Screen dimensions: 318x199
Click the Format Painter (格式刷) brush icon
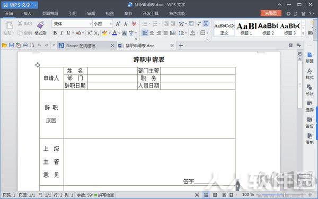(41, 25)
